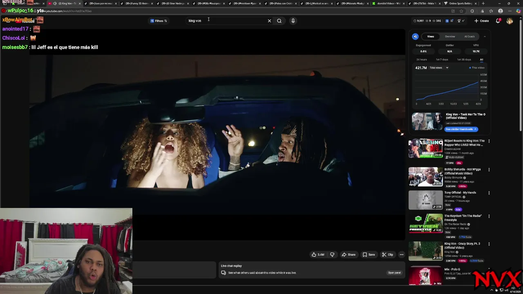Select the 1st 28 days time range
Viewport: 523px width, 294px height.
(x=464, y=60)
